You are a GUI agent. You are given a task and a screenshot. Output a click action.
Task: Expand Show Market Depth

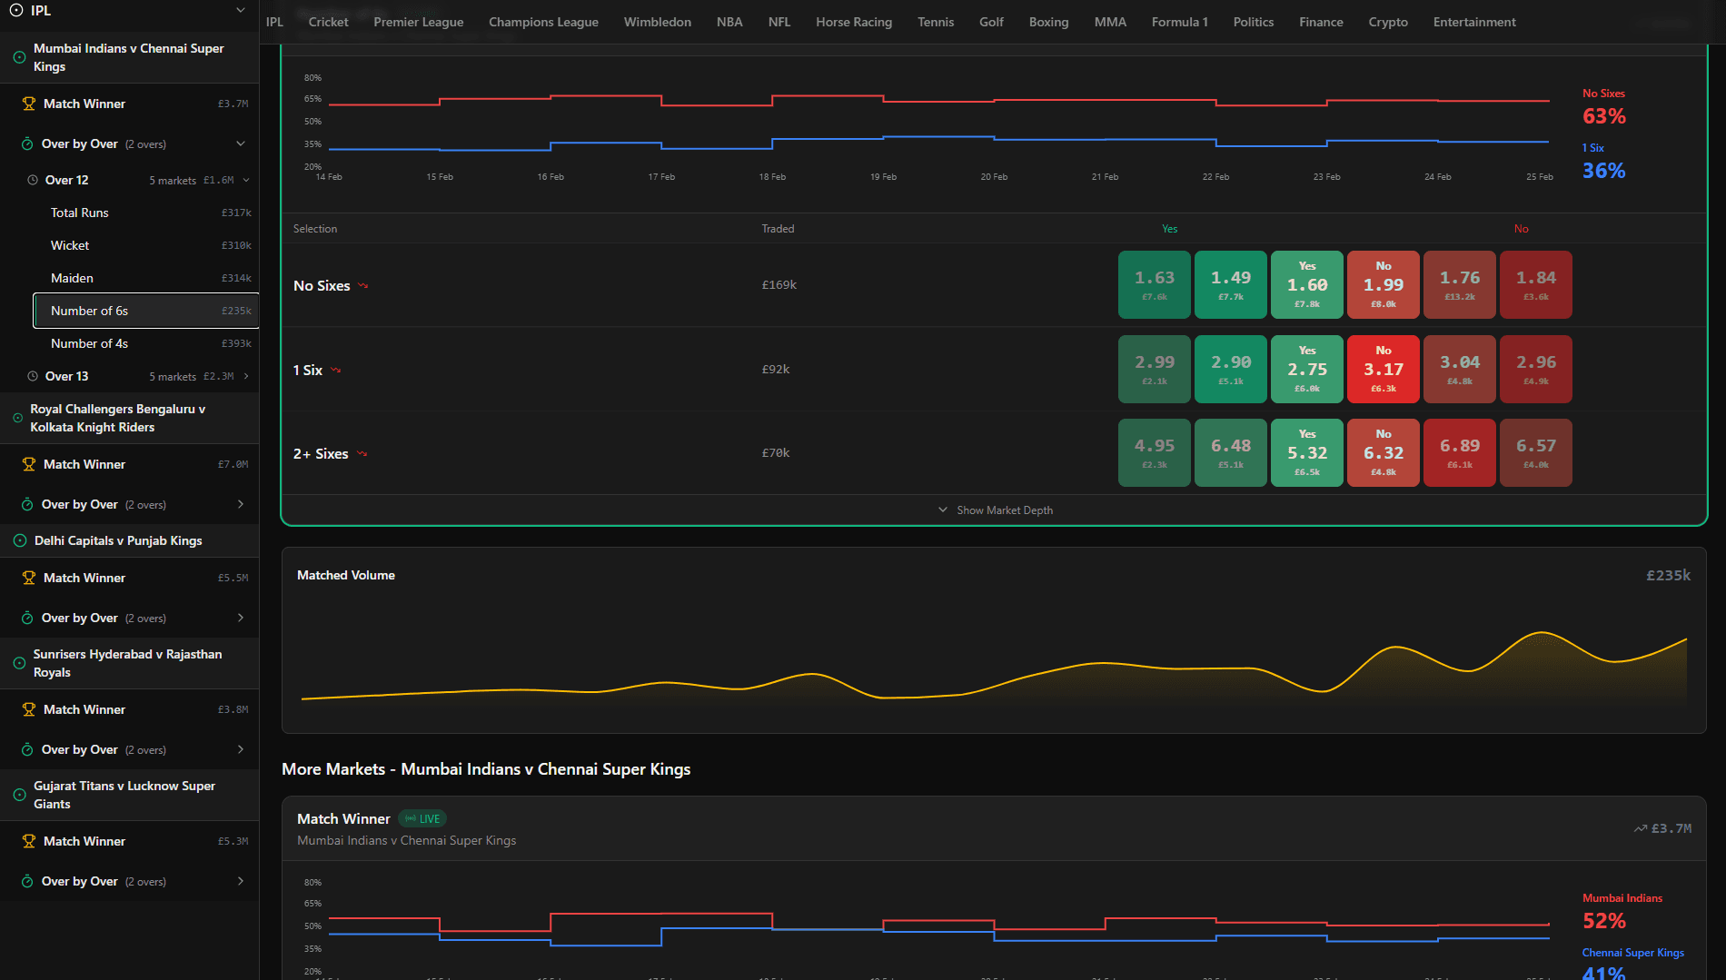coord(995,510)
